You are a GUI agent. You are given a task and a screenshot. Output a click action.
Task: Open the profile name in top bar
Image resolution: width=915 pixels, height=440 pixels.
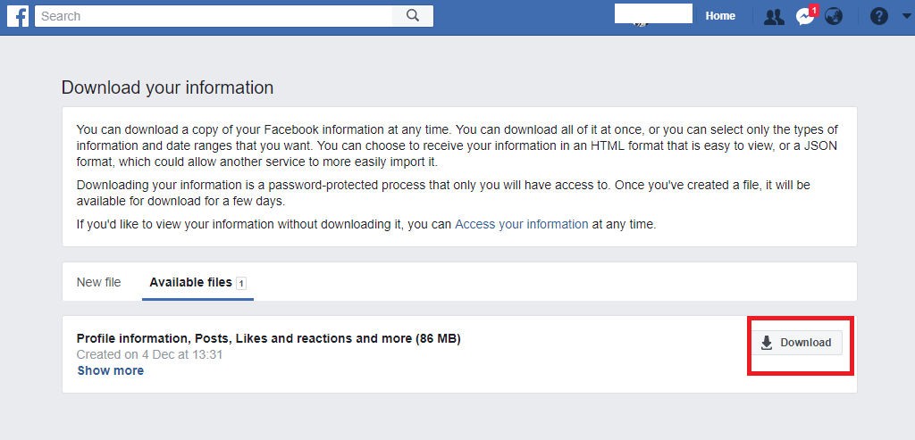(x=653, y=14)
